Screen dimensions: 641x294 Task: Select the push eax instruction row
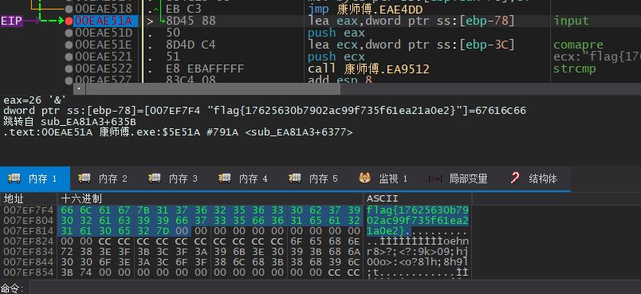tap(336, 33)
